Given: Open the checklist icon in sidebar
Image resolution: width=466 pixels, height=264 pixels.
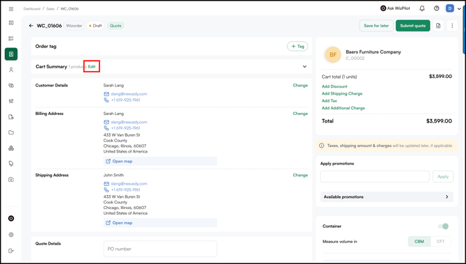Looking at the screenshot, I should pyautogui.click(x=11, y=38).
